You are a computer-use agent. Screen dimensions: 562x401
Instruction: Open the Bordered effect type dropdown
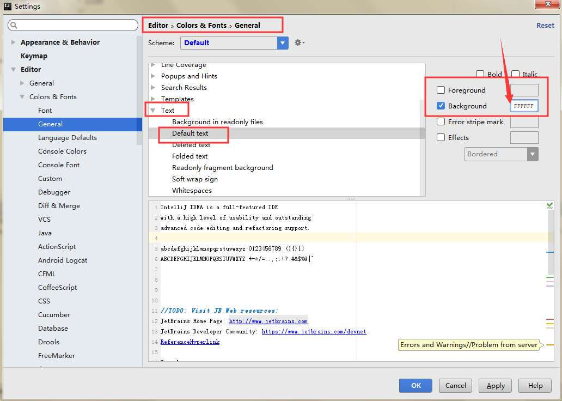(x=501, y=154)
